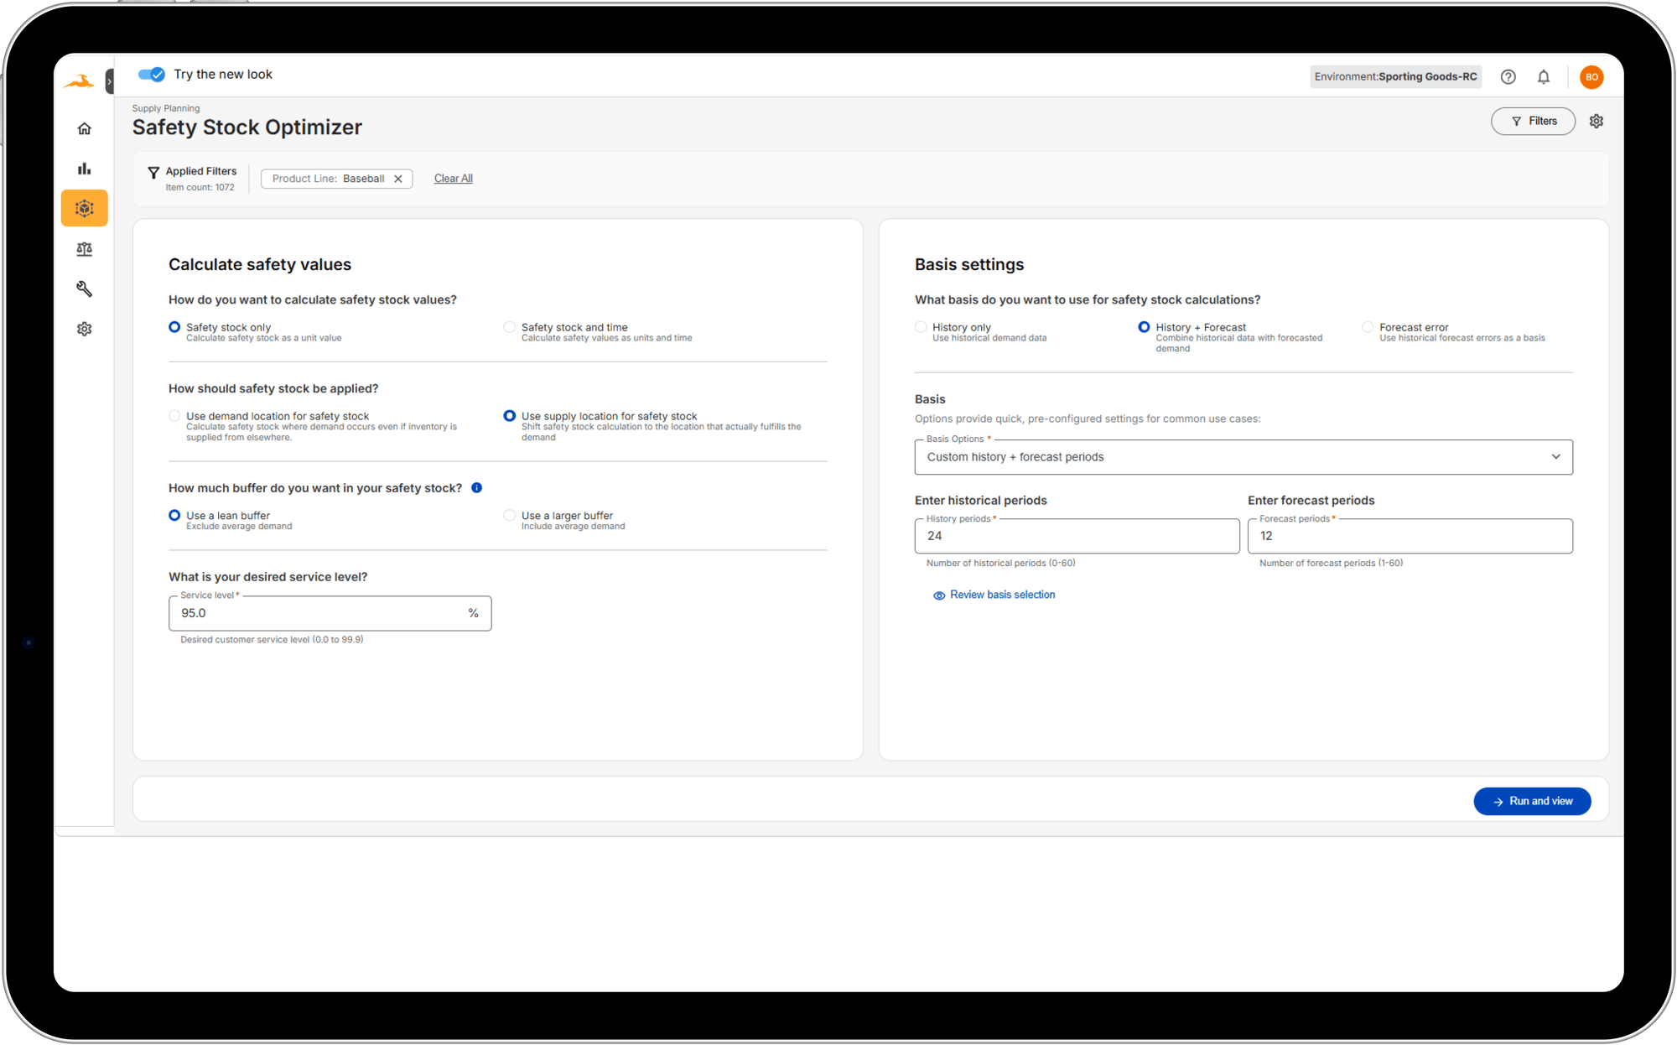Open the sidebar settings gear icon
Viewport: 1677px width, 1045px height.
[84, 329]
